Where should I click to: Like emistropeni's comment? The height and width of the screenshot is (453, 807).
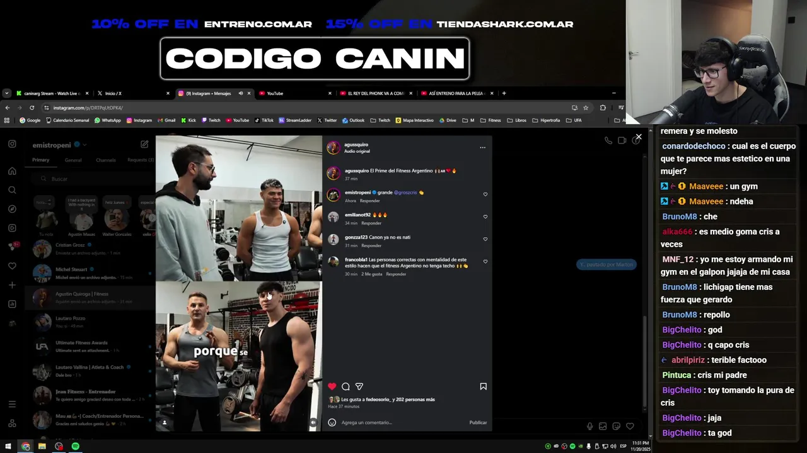tap(485, 194)
